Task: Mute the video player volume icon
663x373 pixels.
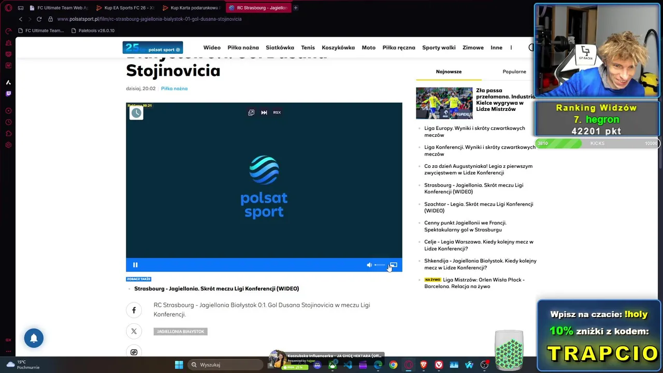Action: [x=369, y=265]
